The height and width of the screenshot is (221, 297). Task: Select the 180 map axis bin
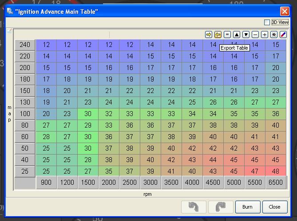[25, 79]
